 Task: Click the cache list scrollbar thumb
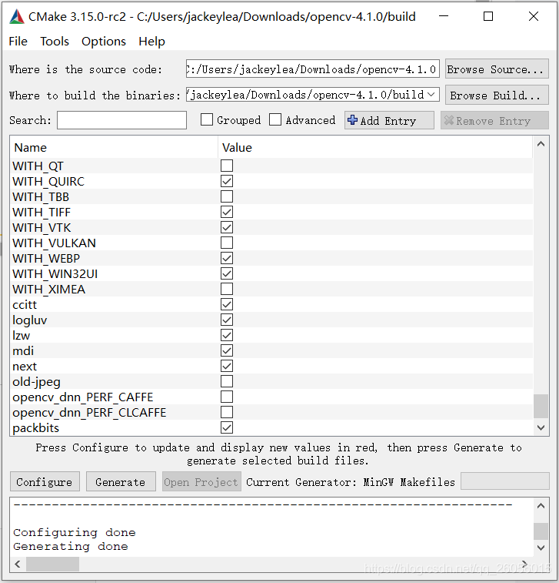click(x=541, y=406)
